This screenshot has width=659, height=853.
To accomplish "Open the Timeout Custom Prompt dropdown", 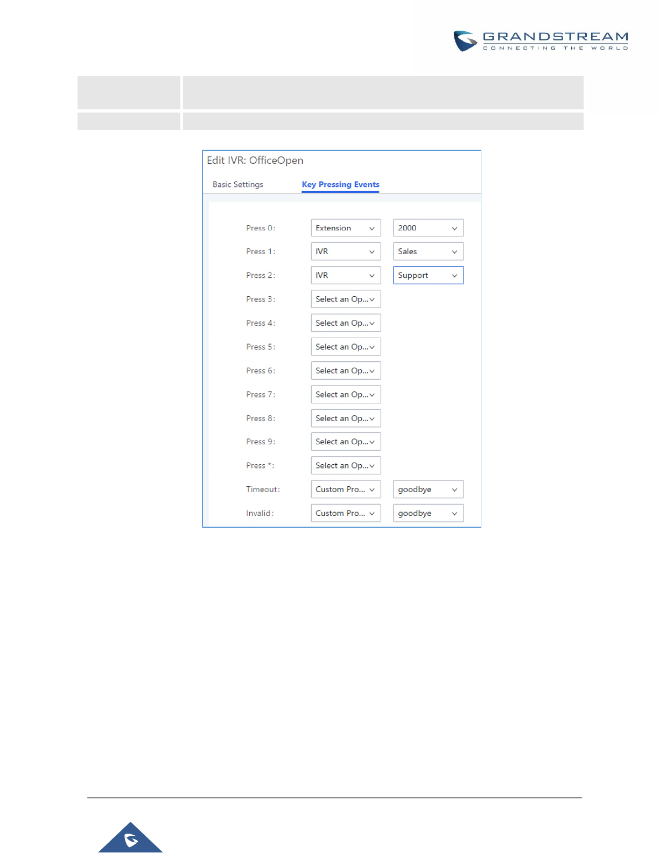I will point(346,489).
